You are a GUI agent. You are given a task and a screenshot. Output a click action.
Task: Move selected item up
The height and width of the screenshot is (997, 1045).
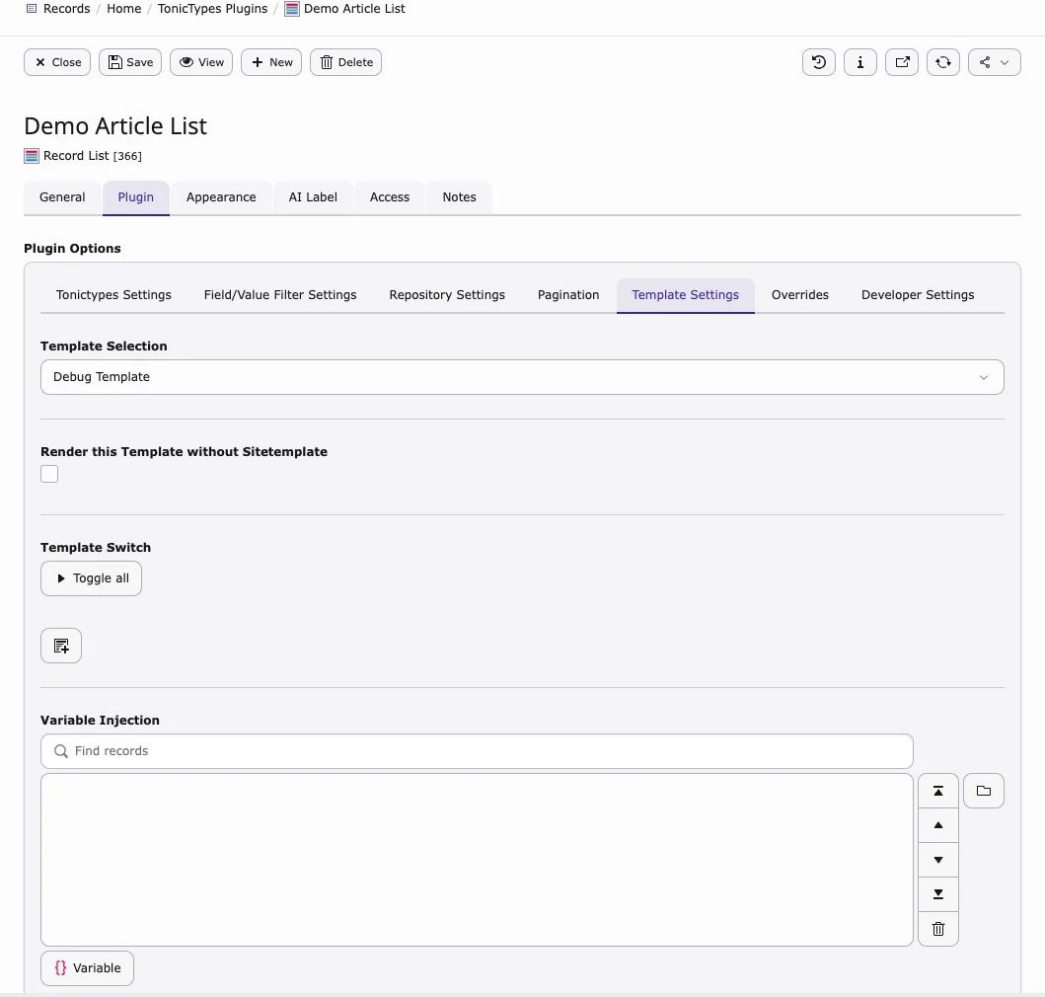click(x=937, y=825)
